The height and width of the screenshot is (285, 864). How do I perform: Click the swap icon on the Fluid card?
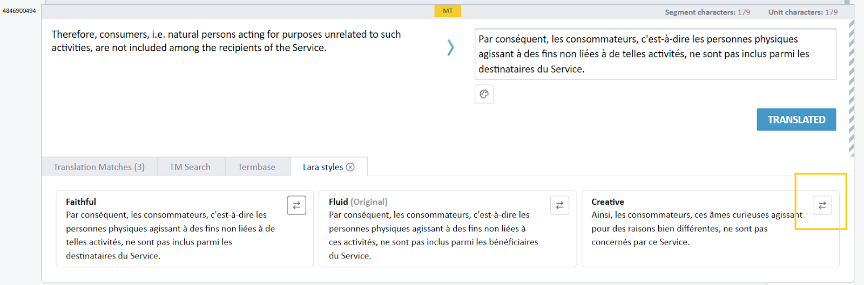559,205
